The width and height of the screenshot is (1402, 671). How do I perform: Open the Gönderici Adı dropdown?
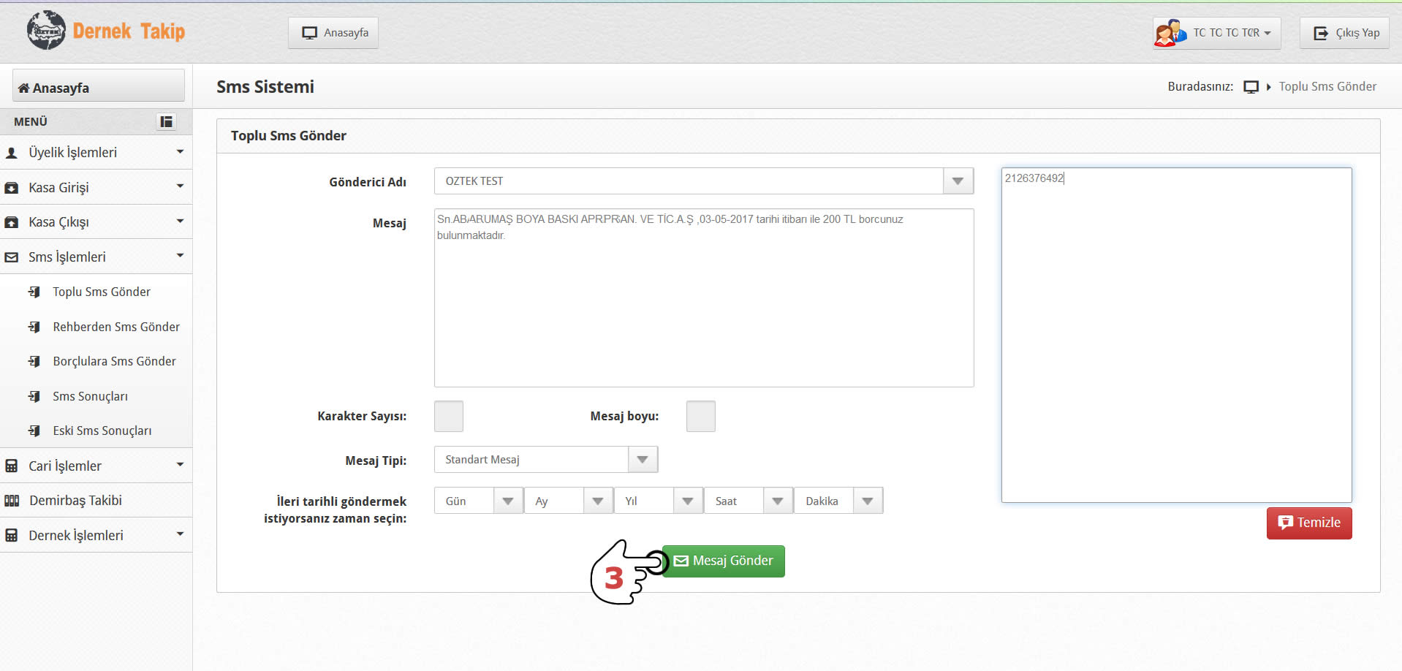click(x=958, y=181)
